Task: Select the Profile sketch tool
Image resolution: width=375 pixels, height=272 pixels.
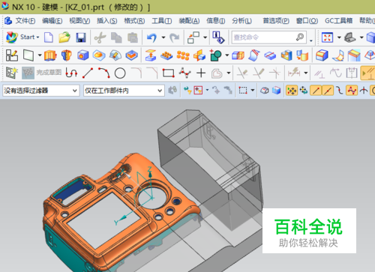Action: pyautogui.click(x=71, y=73)
